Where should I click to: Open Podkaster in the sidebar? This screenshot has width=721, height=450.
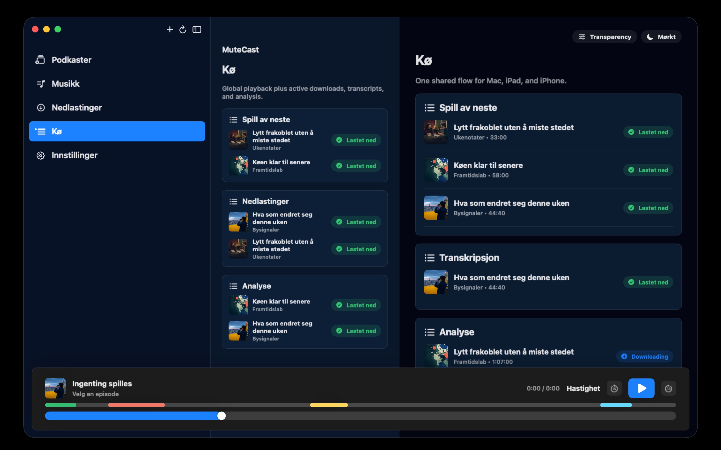click(x=117, y=60)
